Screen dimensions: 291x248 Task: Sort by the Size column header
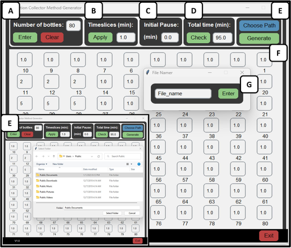(x=133, y=169)
